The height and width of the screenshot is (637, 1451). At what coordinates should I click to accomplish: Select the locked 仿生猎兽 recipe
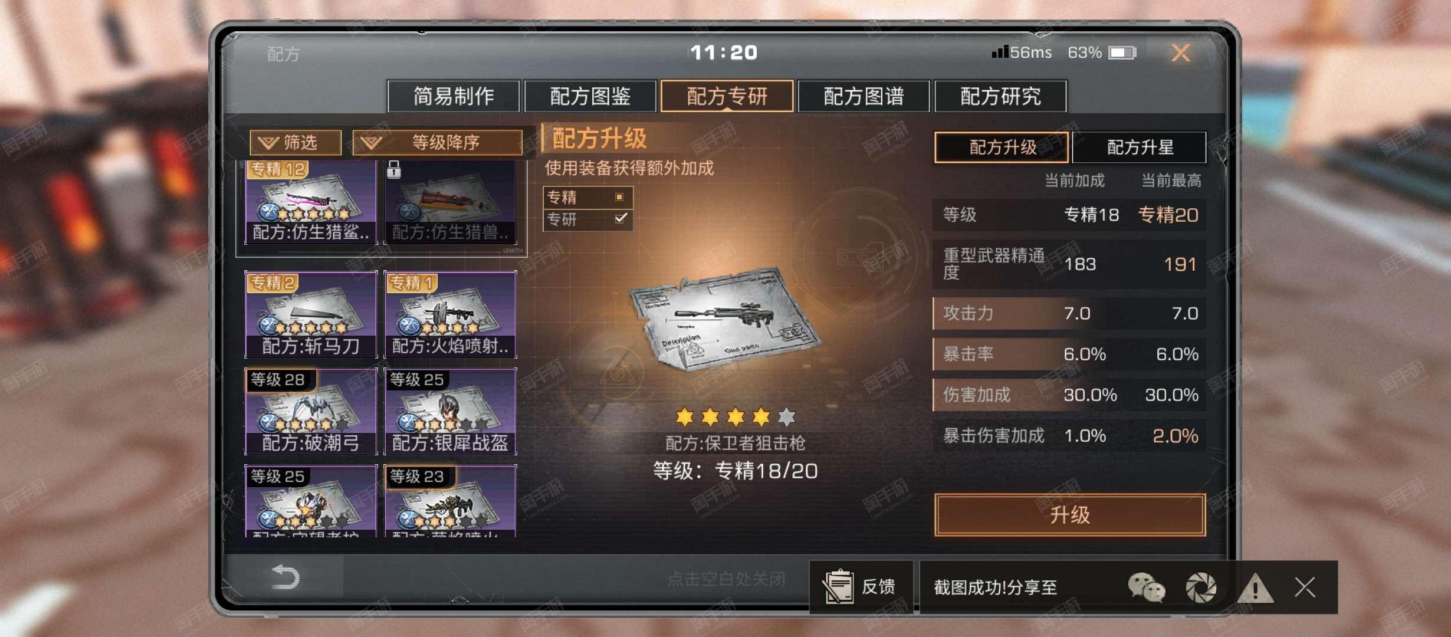(451, 202)
